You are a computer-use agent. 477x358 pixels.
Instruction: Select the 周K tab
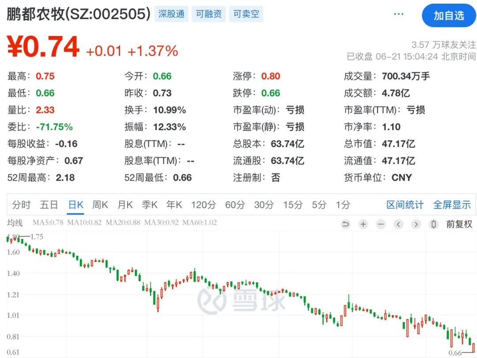100,205
